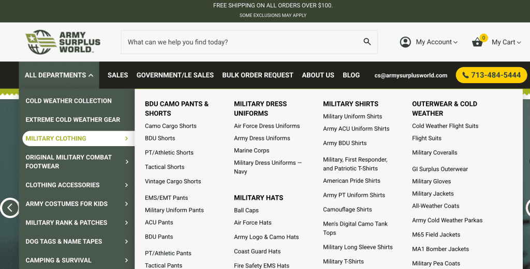Open GI Surplus Outerwear link
Image resolution: width=530 pixels, height=269 pixels.
coord(440,169)
